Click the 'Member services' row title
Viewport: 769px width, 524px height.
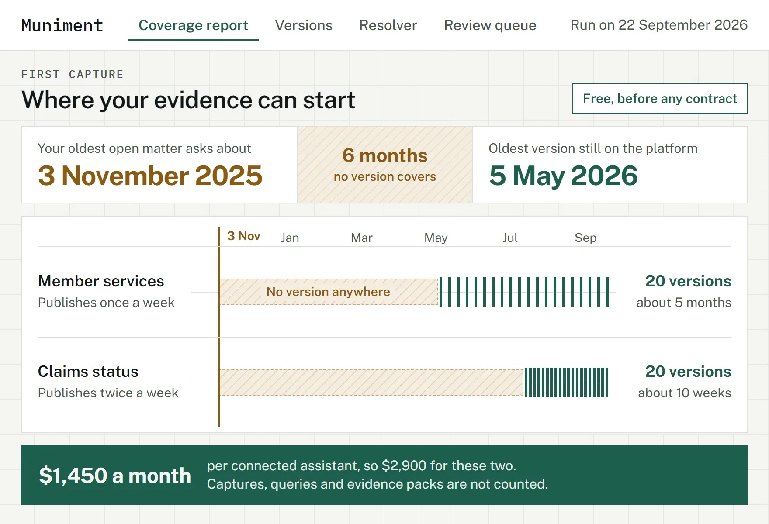pyautogui.click(x=101, y=281)
